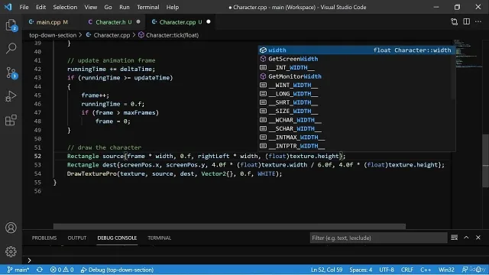Open the Run and Debug view
The image size is (489, 275).
pyautogui.click(x=11, y=96)
